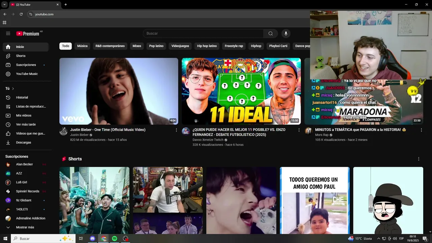Open Descargas in the sidebar

(x=26, y=142)
